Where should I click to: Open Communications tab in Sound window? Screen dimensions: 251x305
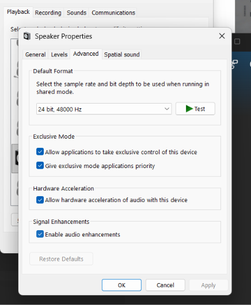113,13
